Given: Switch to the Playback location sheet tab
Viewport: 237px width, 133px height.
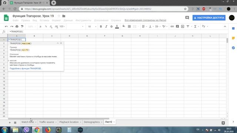Looking at the screenshot, I should tap(69, 122).
